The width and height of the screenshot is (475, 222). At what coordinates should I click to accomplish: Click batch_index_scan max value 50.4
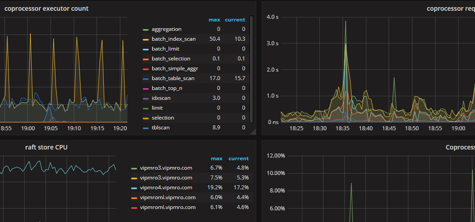pos(215,39)
